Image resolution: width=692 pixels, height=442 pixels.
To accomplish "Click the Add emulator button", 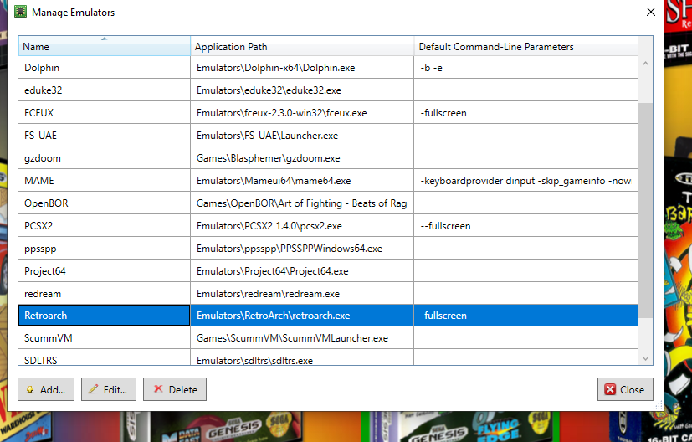I will point(46,389).
